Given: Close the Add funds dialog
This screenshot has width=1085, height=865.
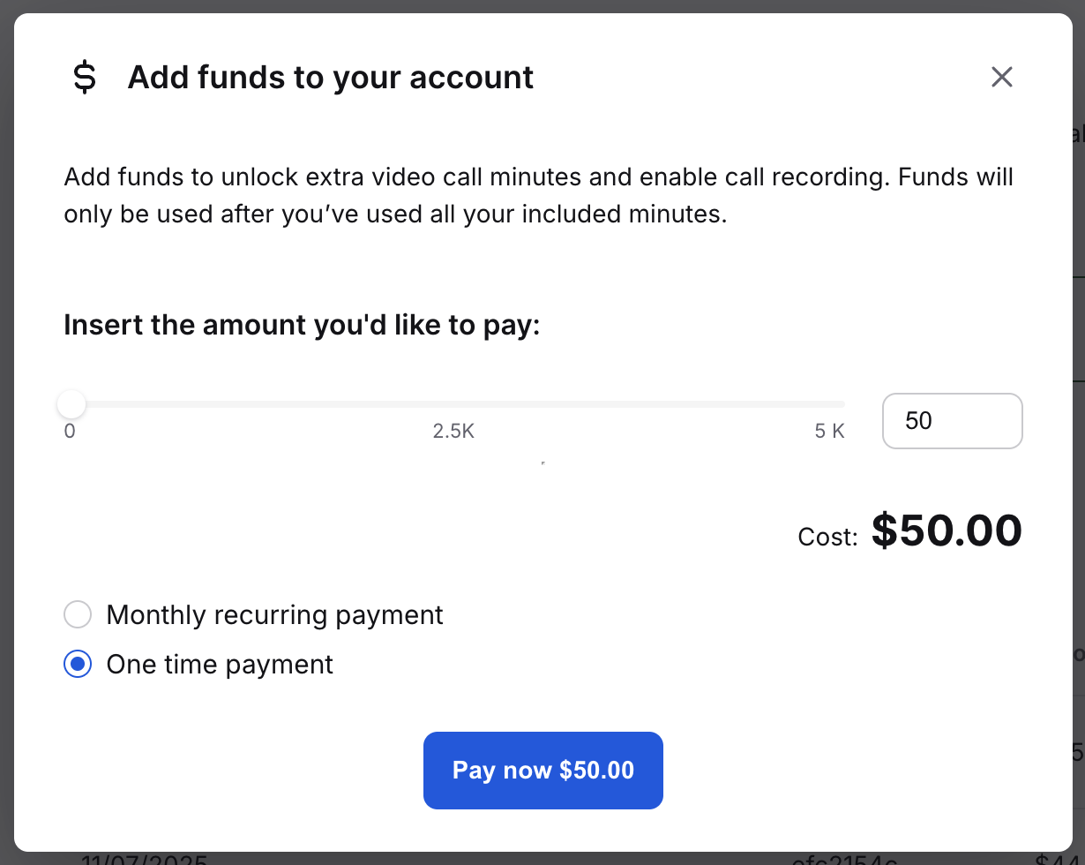Looking at the screenshot, I should pyautogui.click(x=1001, y=78).
